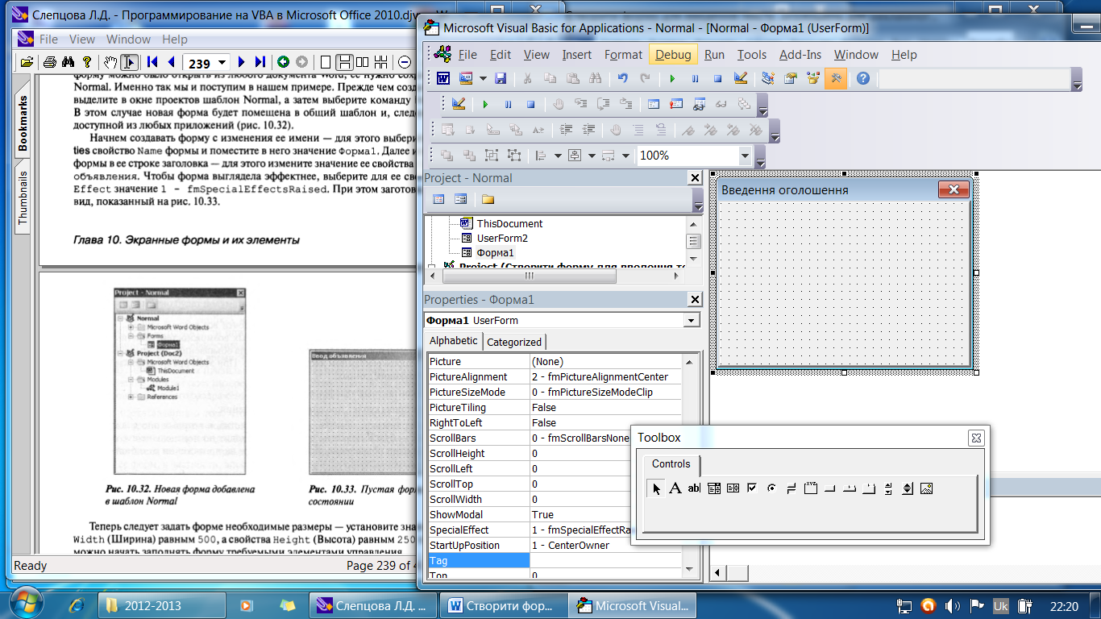This screenshot has height=619, width=1101.
Task: Select the ToggleButton control in Toolbox
Action: [791, 488]
